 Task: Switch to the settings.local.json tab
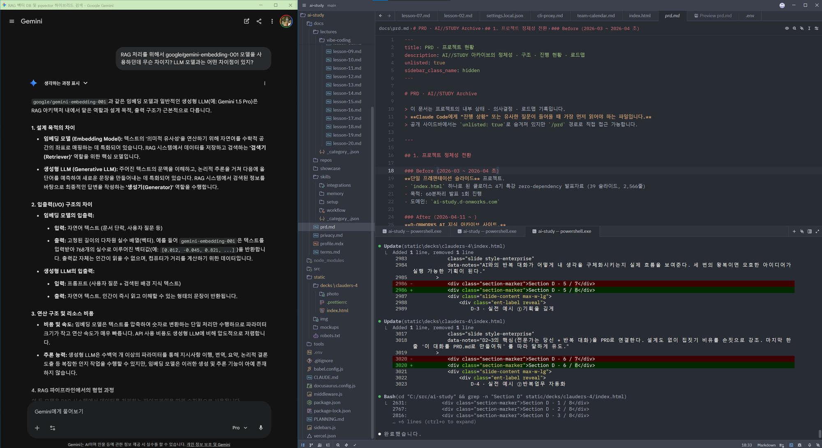coord(505,16)
